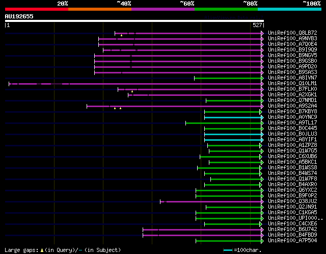The width and height of the screenshot is (326, 254).
Task: Open hit UniRef100_B9NGV5
Action: tap(292, 56)
